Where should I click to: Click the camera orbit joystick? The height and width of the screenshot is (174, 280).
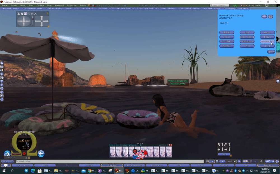24,21
